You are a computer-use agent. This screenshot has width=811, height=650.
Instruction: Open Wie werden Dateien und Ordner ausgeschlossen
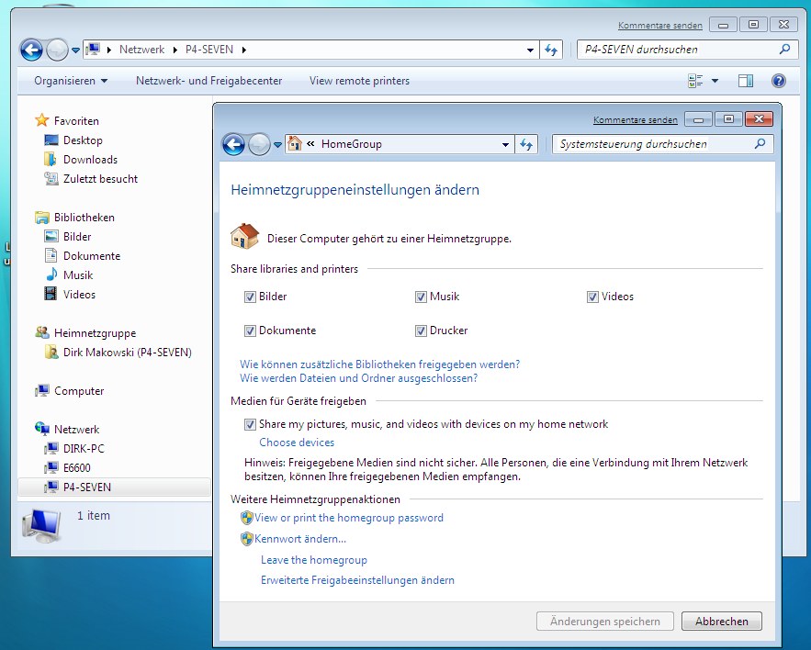[x=358, y=378]
